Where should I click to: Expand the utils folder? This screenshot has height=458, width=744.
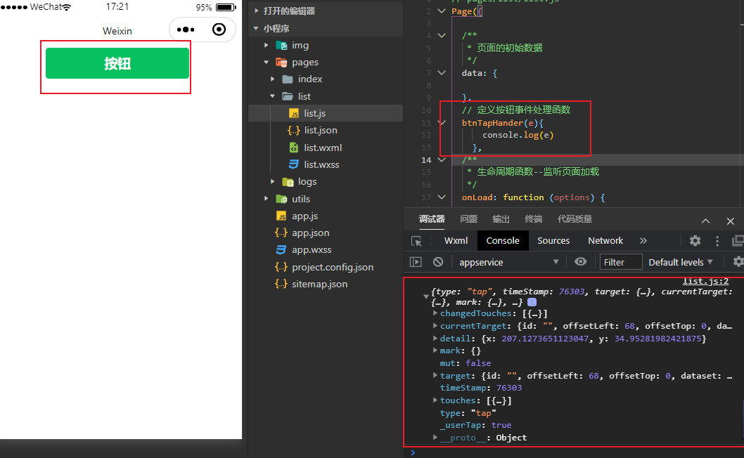267,199
